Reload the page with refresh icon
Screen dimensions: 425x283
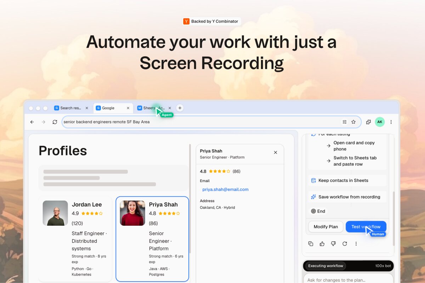(x=55, y=122)
